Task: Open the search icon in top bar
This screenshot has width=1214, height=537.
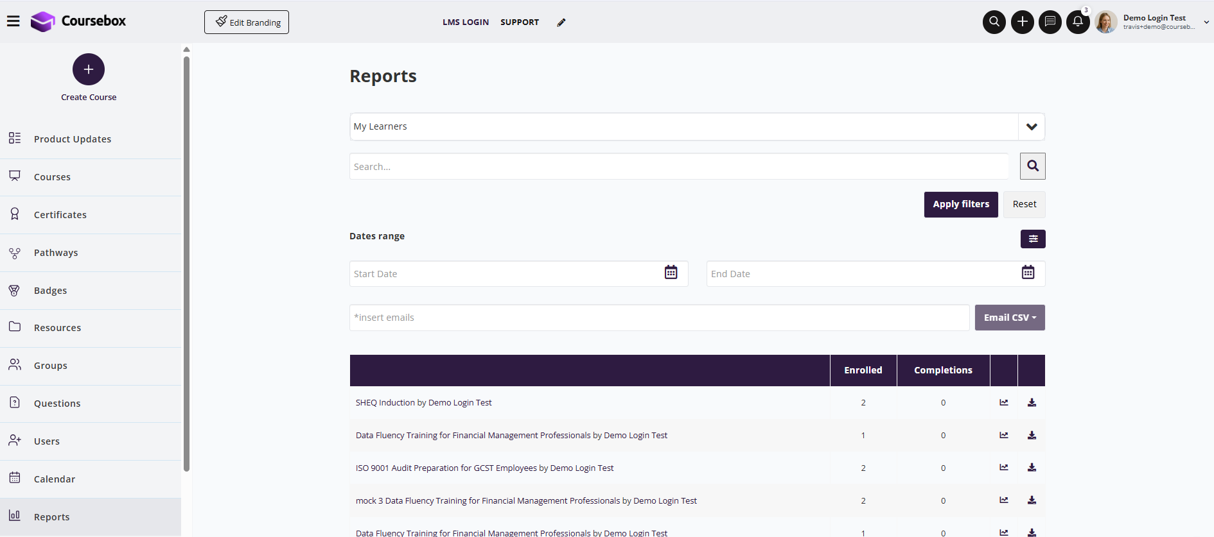Action: tap(994, 22)
